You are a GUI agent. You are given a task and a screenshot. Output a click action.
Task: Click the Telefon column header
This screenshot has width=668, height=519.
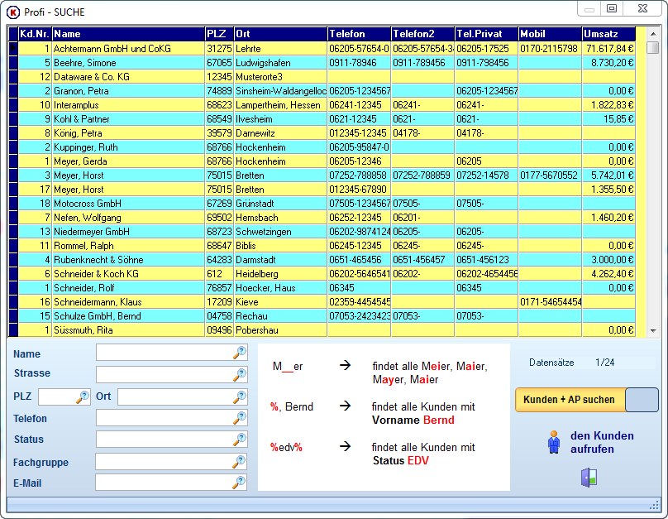tap(359, 34)
